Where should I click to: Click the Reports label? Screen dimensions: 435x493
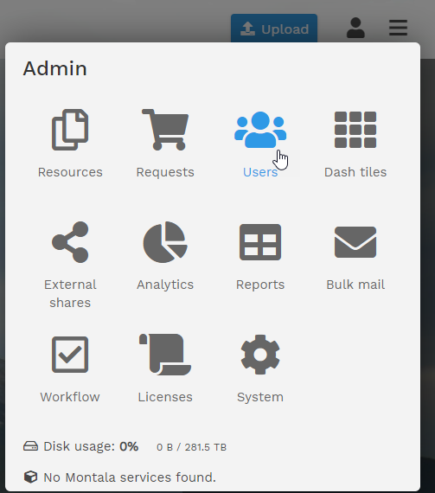(x=260, y=285)
